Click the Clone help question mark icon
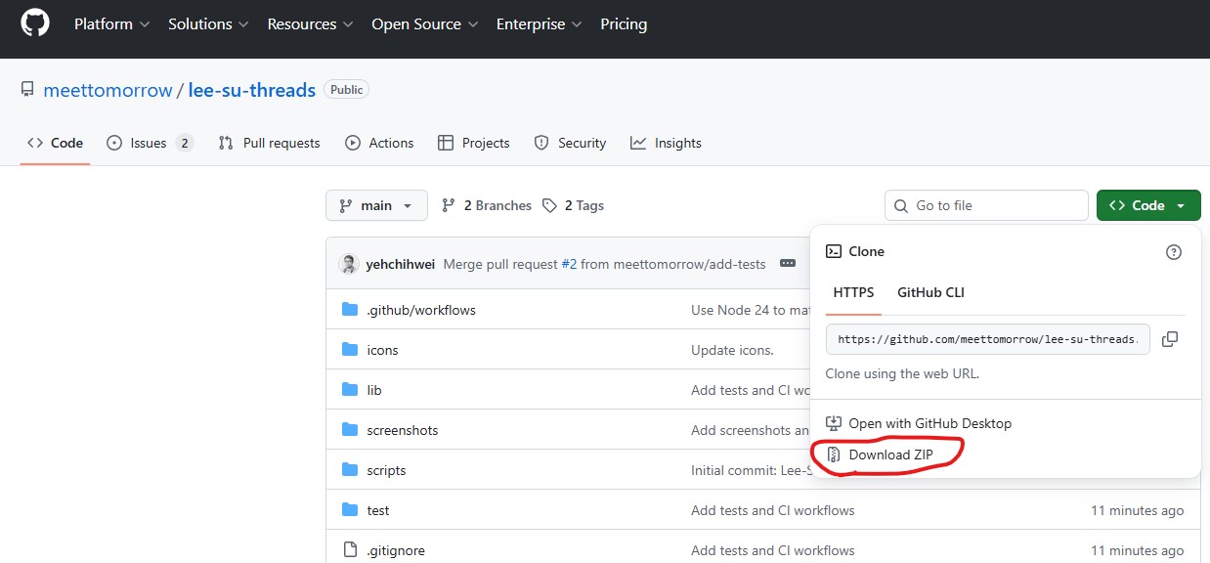Viewport: 1210px width, 563px height. 1174,252
